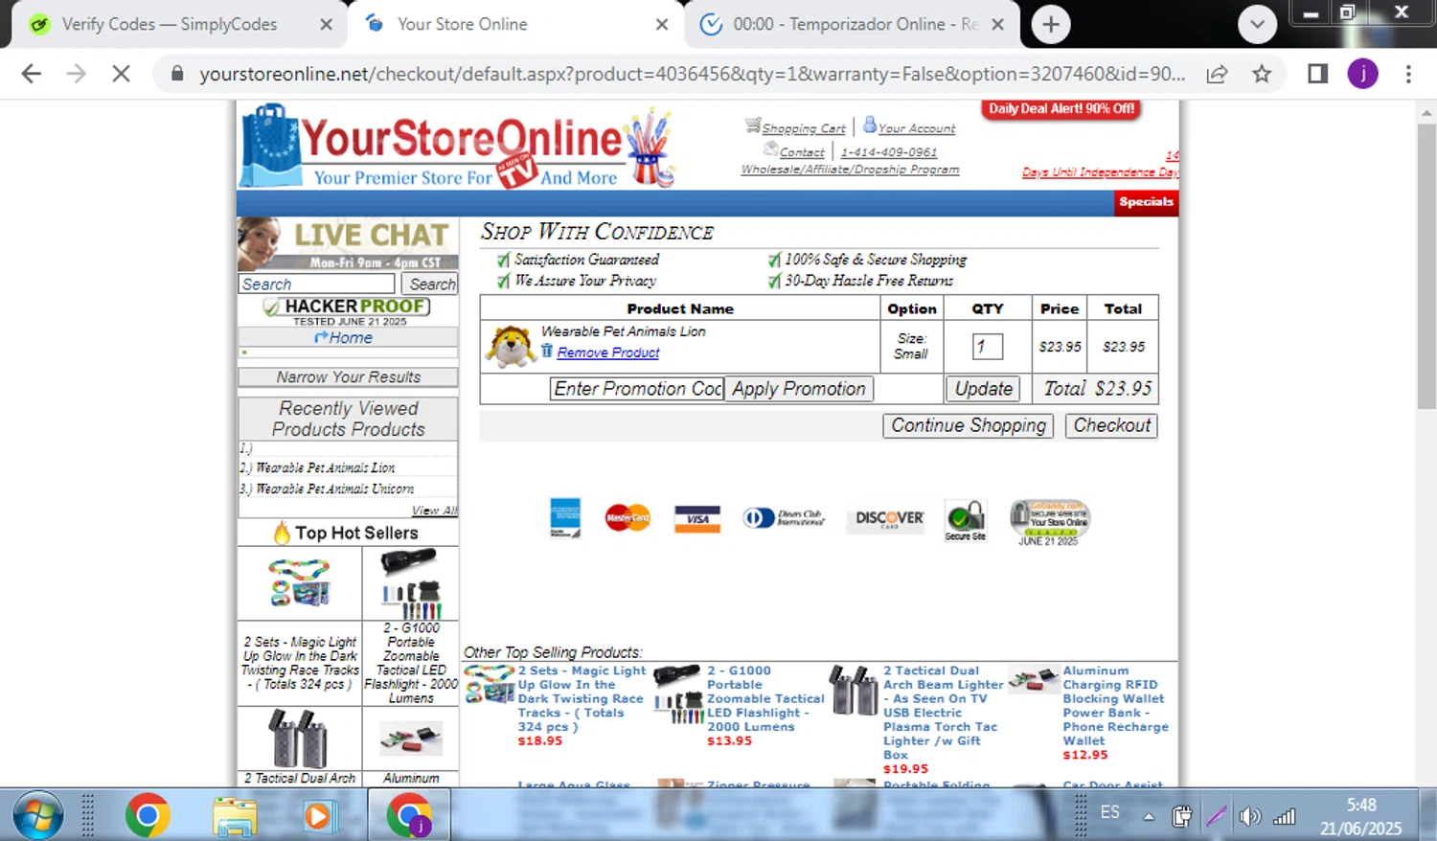Click the Daily Deal Alert banner
Screen dimensions: 1437x841
tap(1061, 109)
